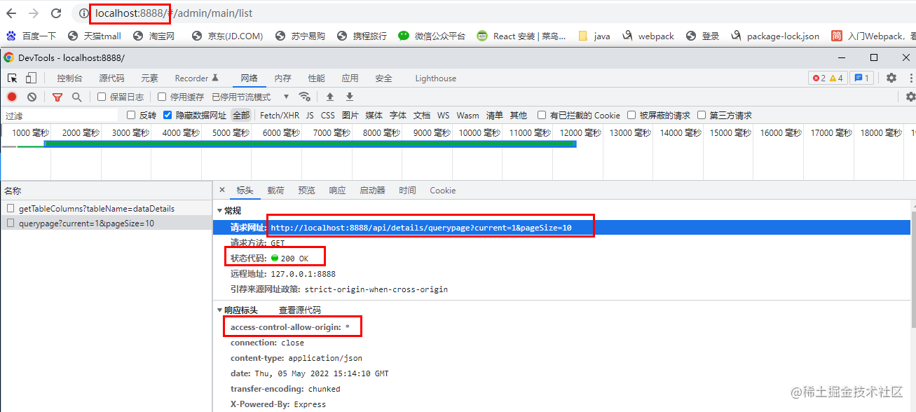Reload the page with the refresh icon
The image size is (916, 412).
point(56,13)
